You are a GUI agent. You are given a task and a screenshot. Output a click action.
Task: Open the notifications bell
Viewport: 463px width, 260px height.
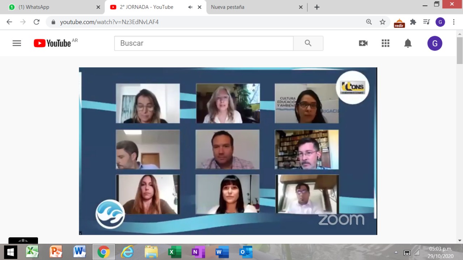pyautogui.click(x=408, y=43)
